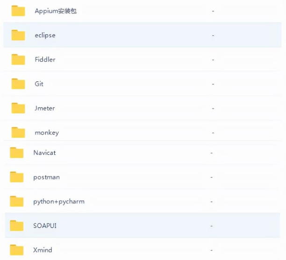
Task: Select the Fiddler folder icon
Action: [x=18, y=59]
